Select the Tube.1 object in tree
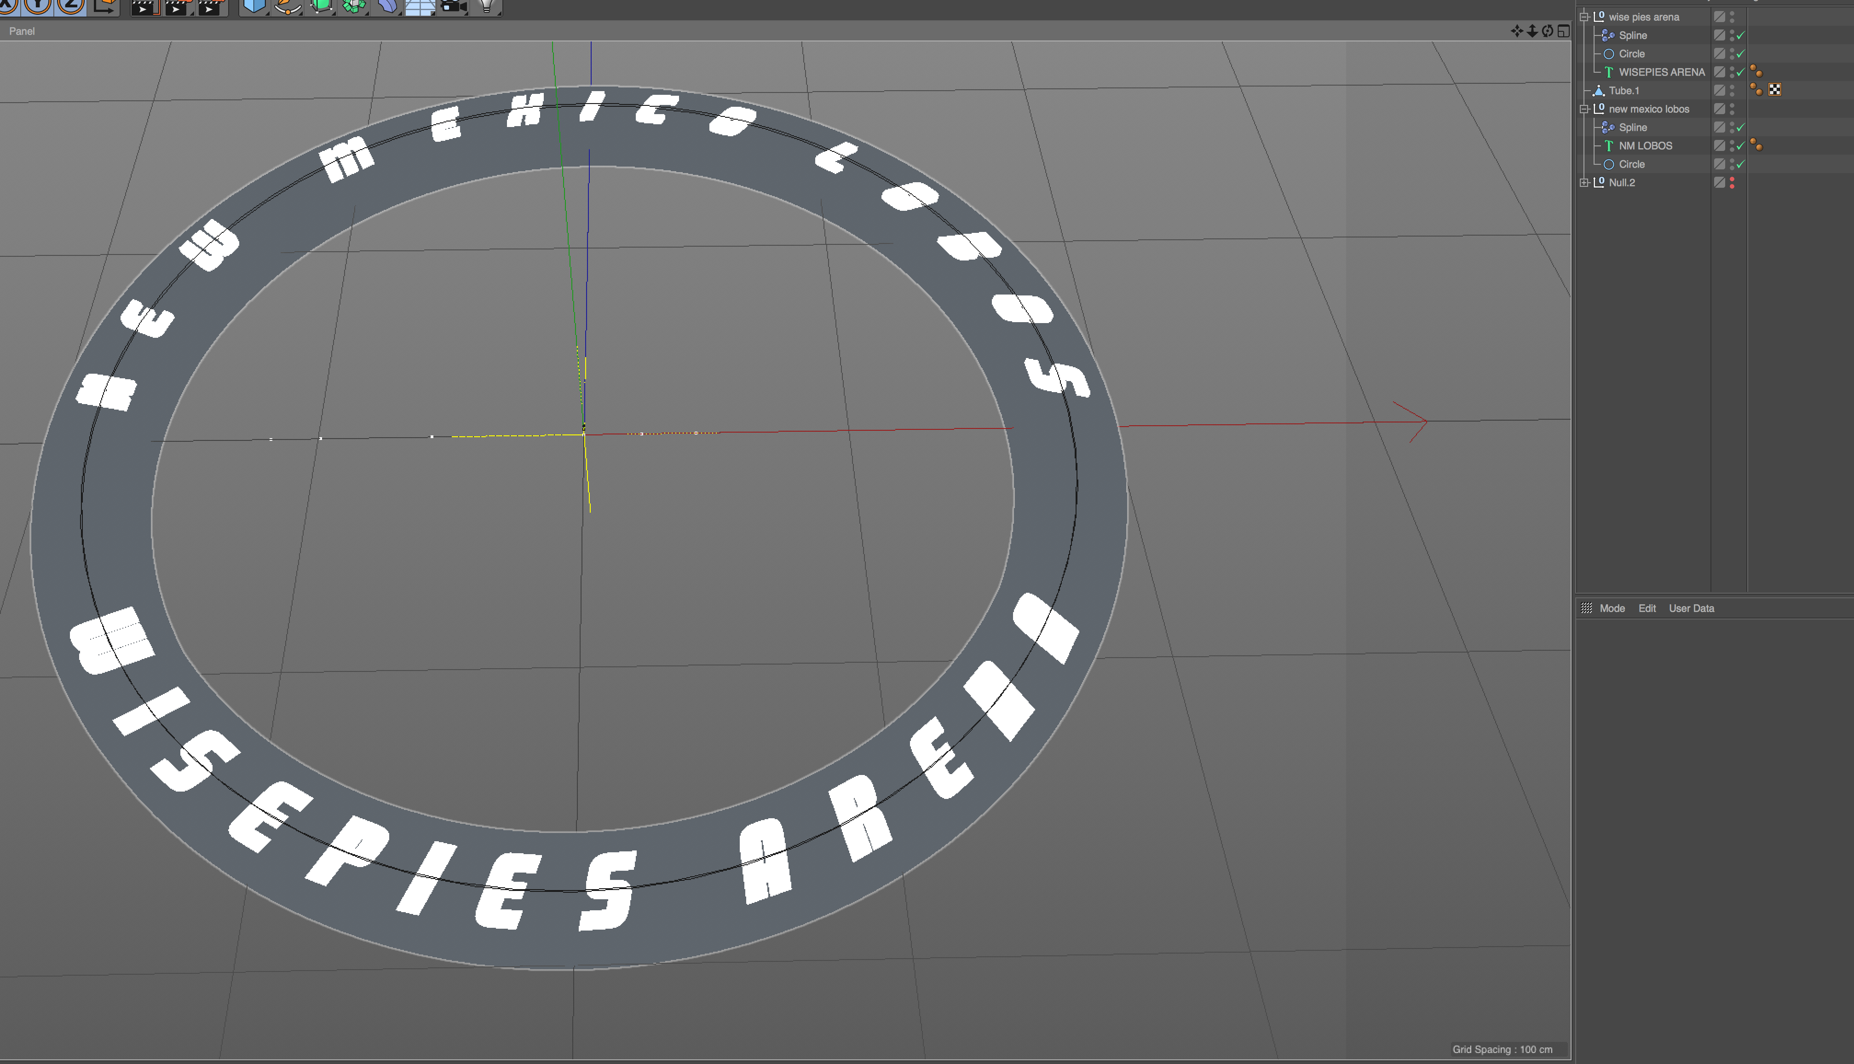This screenshot has width=1854, height=1064. pos(1623,91)
